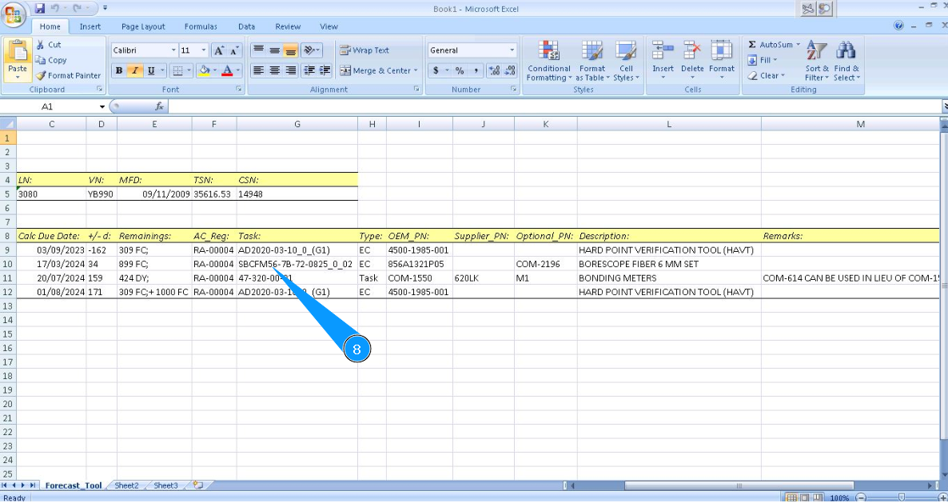Click the Format Painter brush icon
This screenshot has height=503, width=948.
42,75
